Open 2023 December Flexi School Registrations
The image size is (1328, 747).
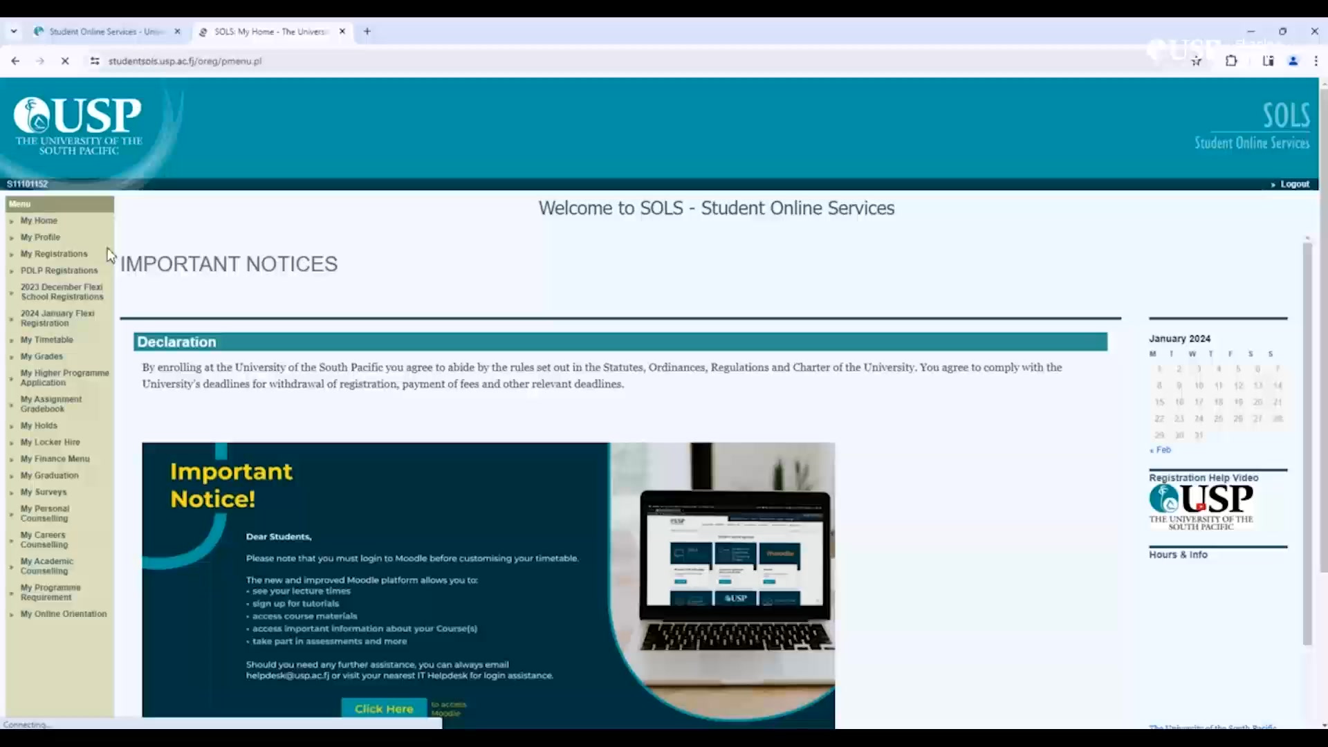(62, 292)
